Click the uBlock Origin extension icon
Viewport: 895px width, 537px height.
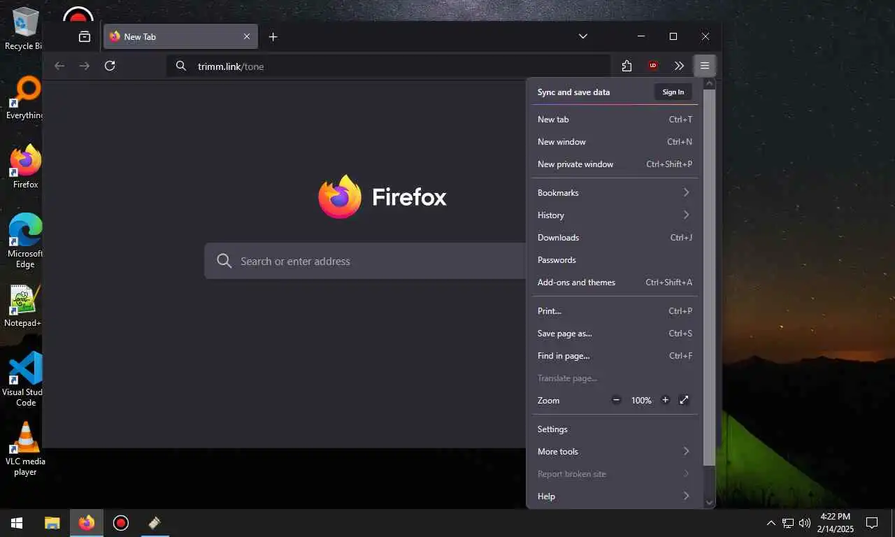click(x=653, y=66)
